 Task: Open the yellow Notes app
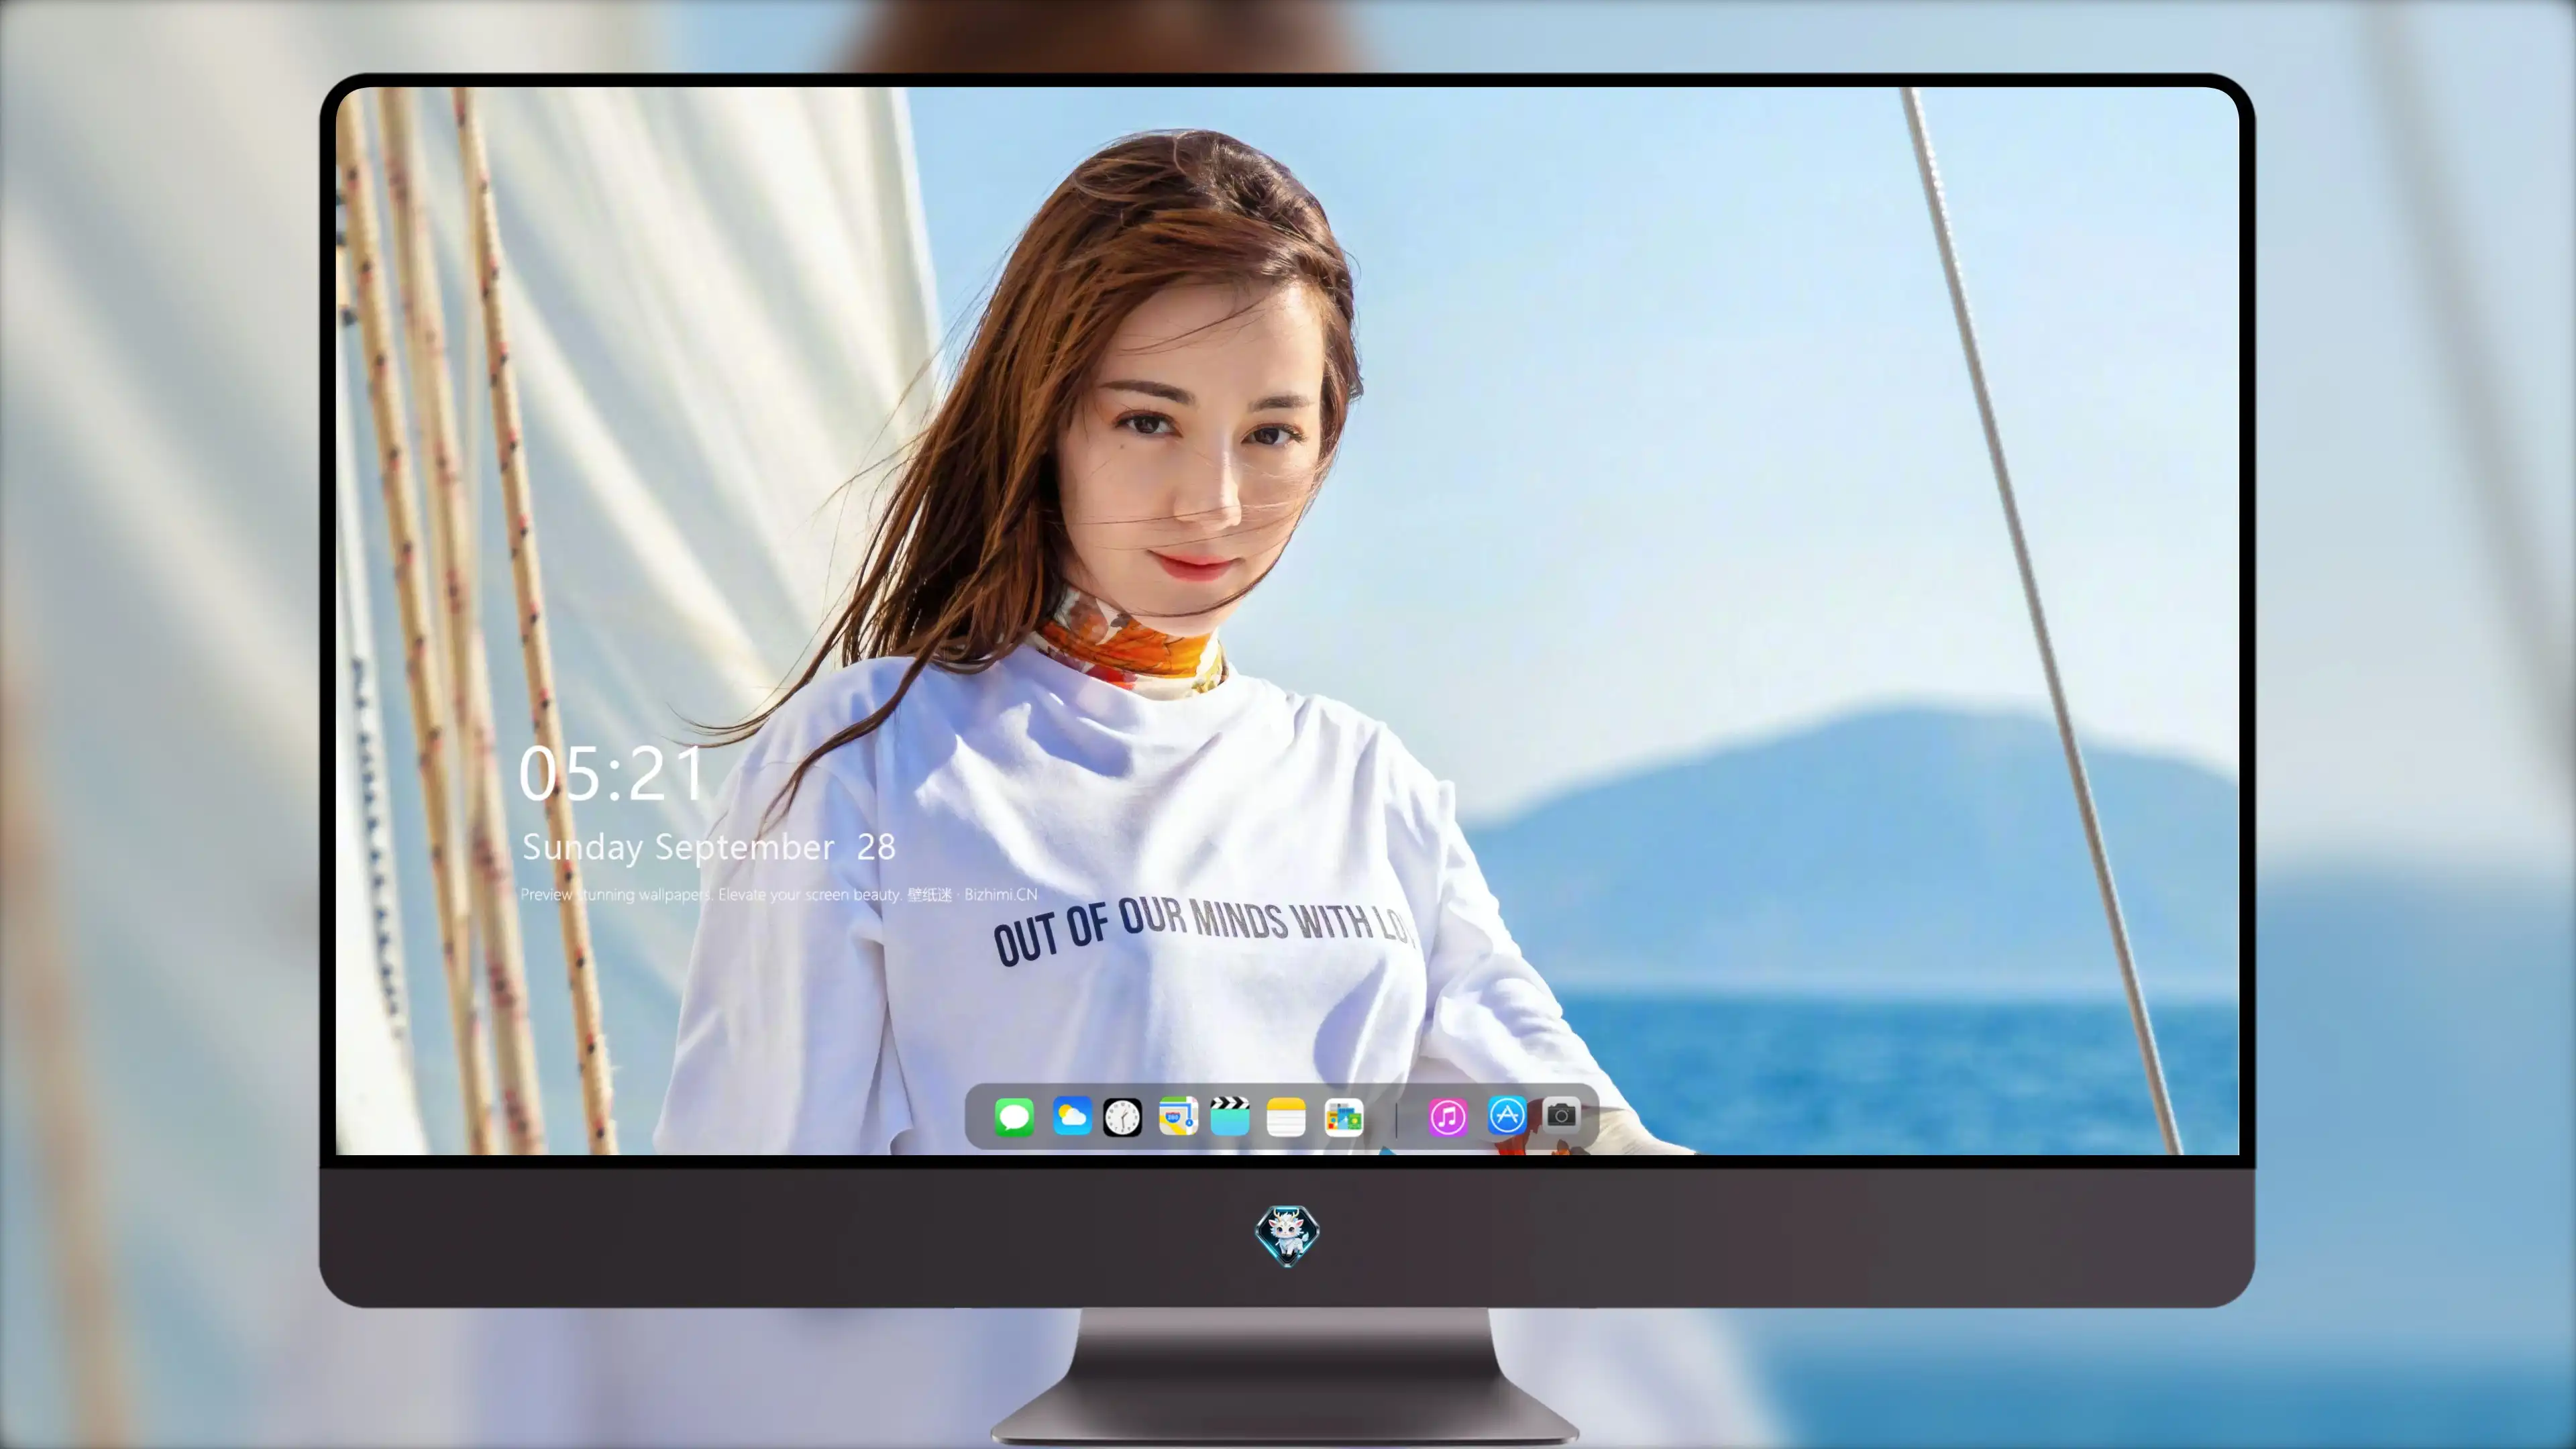(1286, 1117)
